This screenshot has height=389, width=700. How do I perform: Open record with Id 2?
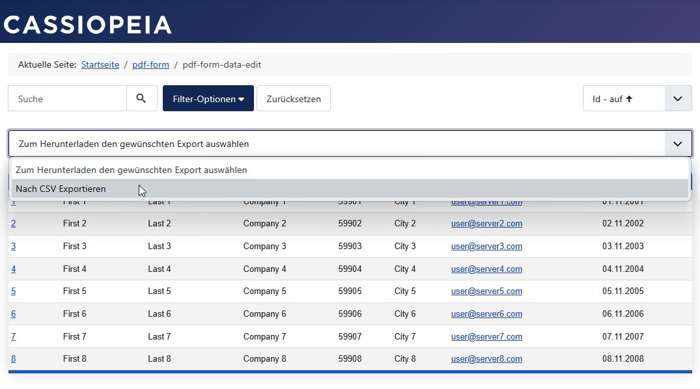(x=14, y=224)
